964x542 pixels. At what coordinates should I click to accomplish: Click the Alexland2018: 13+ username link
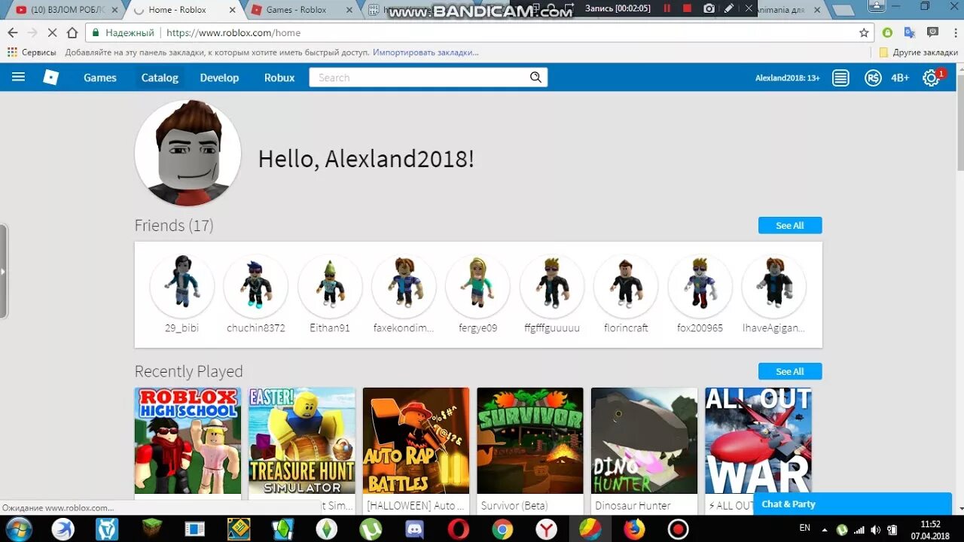787,78
